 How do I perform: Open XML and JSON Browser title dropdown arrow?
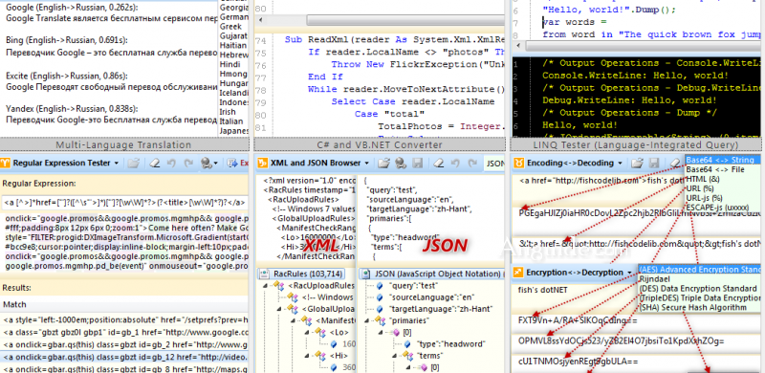click(x=366, y=163)
